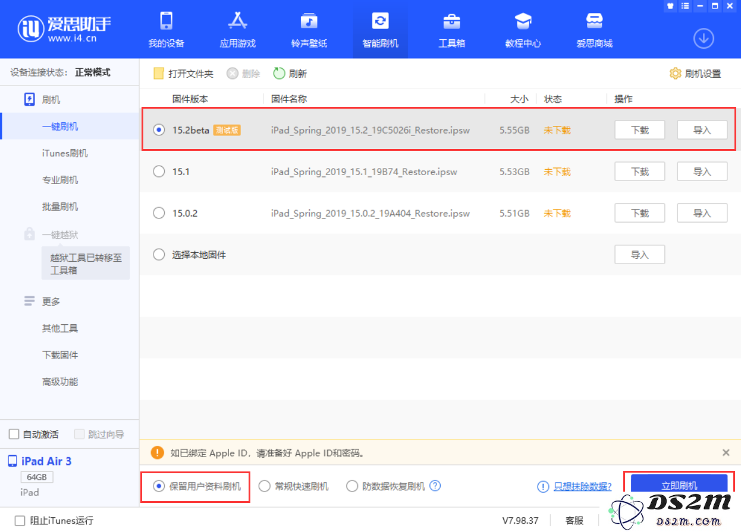Select 选择本地固件 radio option
This screenshot has height=532, width=741.
pos(159,255)
